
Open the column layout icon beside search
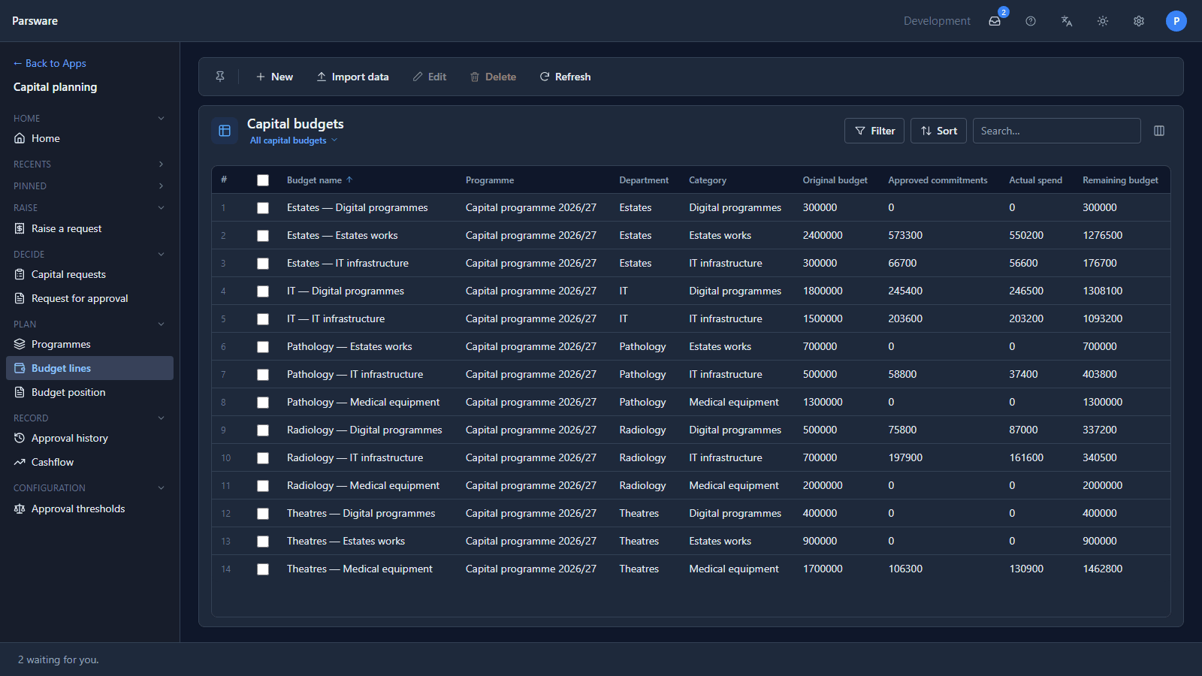(1159, 131)
